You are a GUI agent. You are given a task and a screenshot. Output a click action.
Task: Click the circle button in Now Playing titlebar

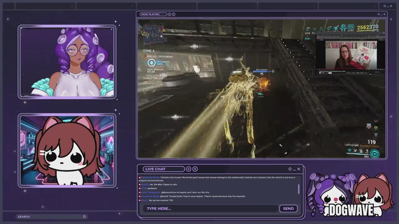point(379,14)
